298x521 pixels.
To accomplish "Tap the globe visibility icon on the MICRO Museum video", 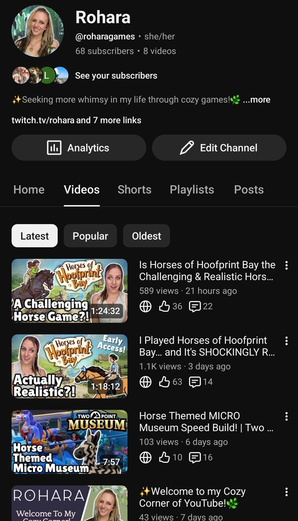I will 145,457.
